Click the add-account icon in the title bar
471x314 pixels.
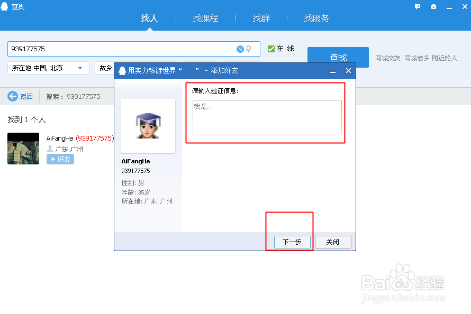click(433, 6)
